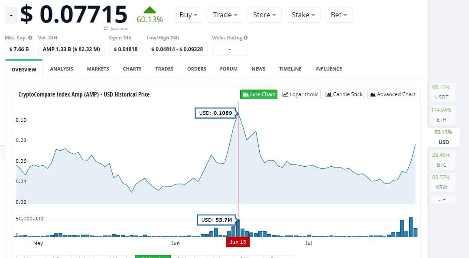The image size is (469, 258).
Task: Expand the Trade dropdown
Action: pos(225,15)
